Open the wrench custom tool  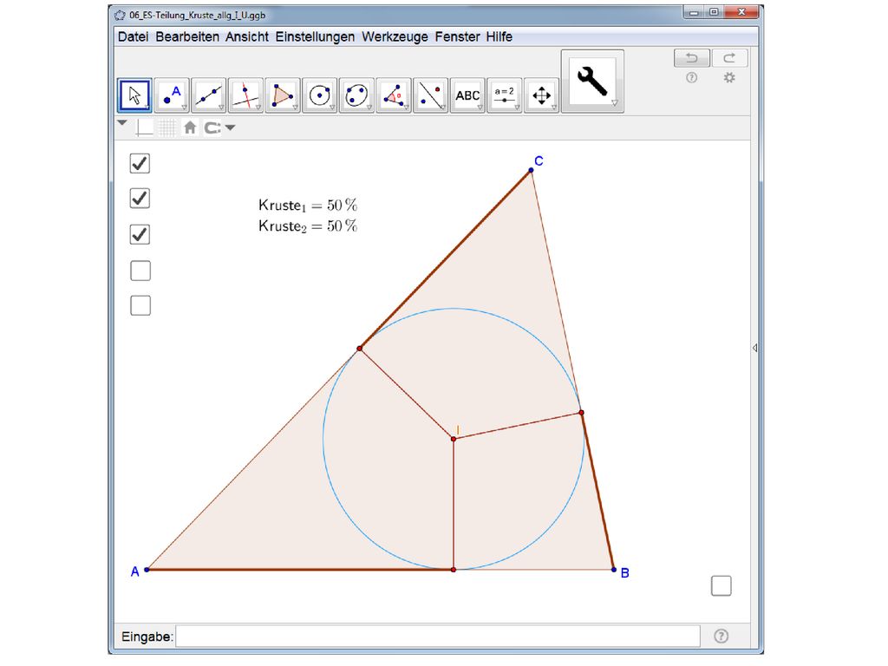click(592, 81)
